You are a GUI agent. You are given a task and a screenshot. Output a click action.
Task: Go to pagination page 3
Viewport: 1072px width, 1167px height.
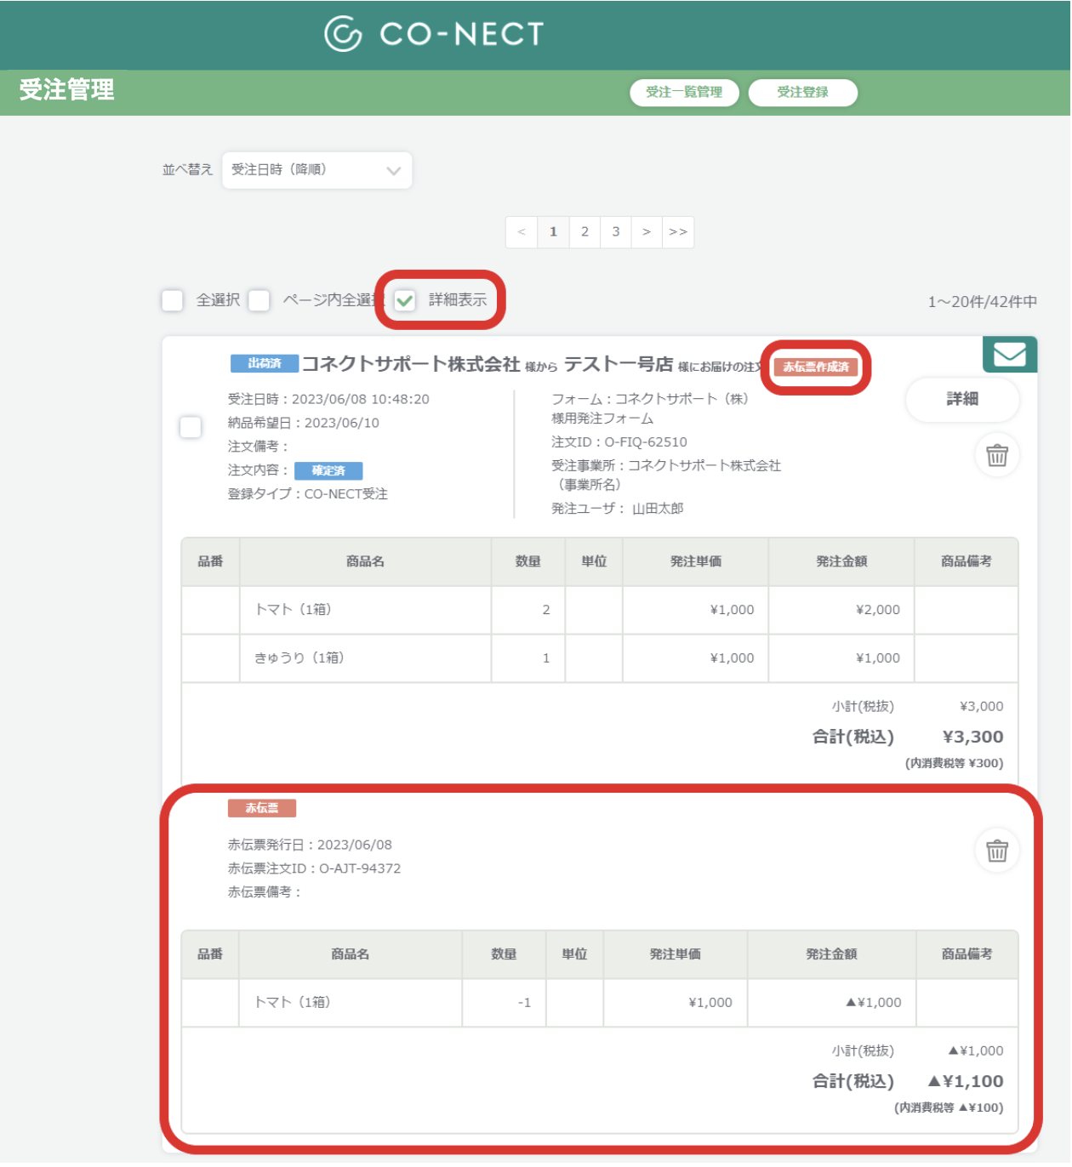[x=616, y=231]
